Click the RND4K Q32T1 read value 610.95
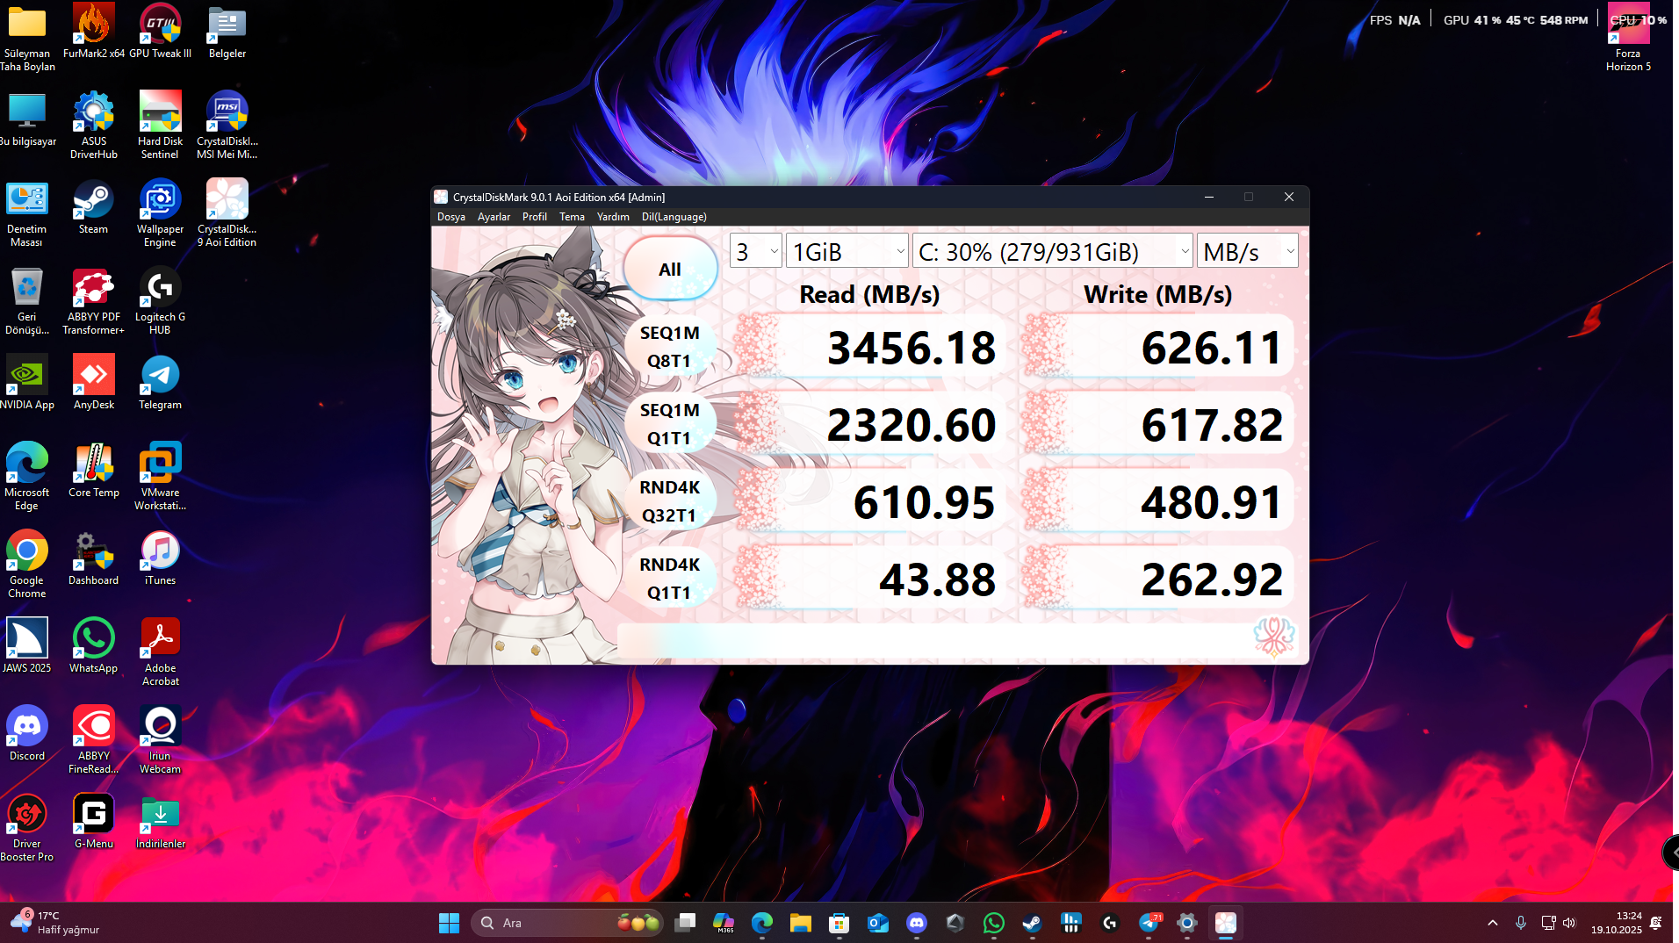The height and width of the screenshot is (943, 1679). pyautogui.click(x=924, y=502)
